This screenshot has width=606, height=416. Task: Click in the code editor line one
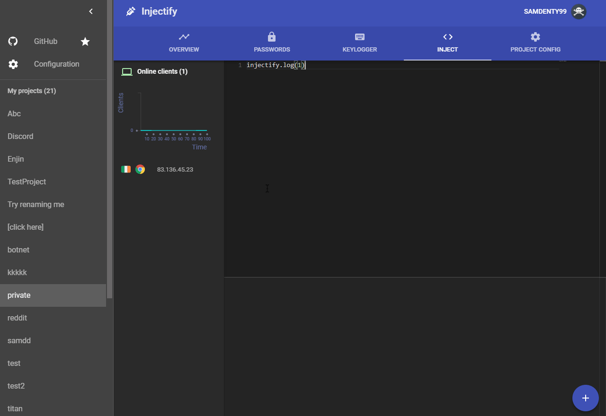[x=402, y=65]
